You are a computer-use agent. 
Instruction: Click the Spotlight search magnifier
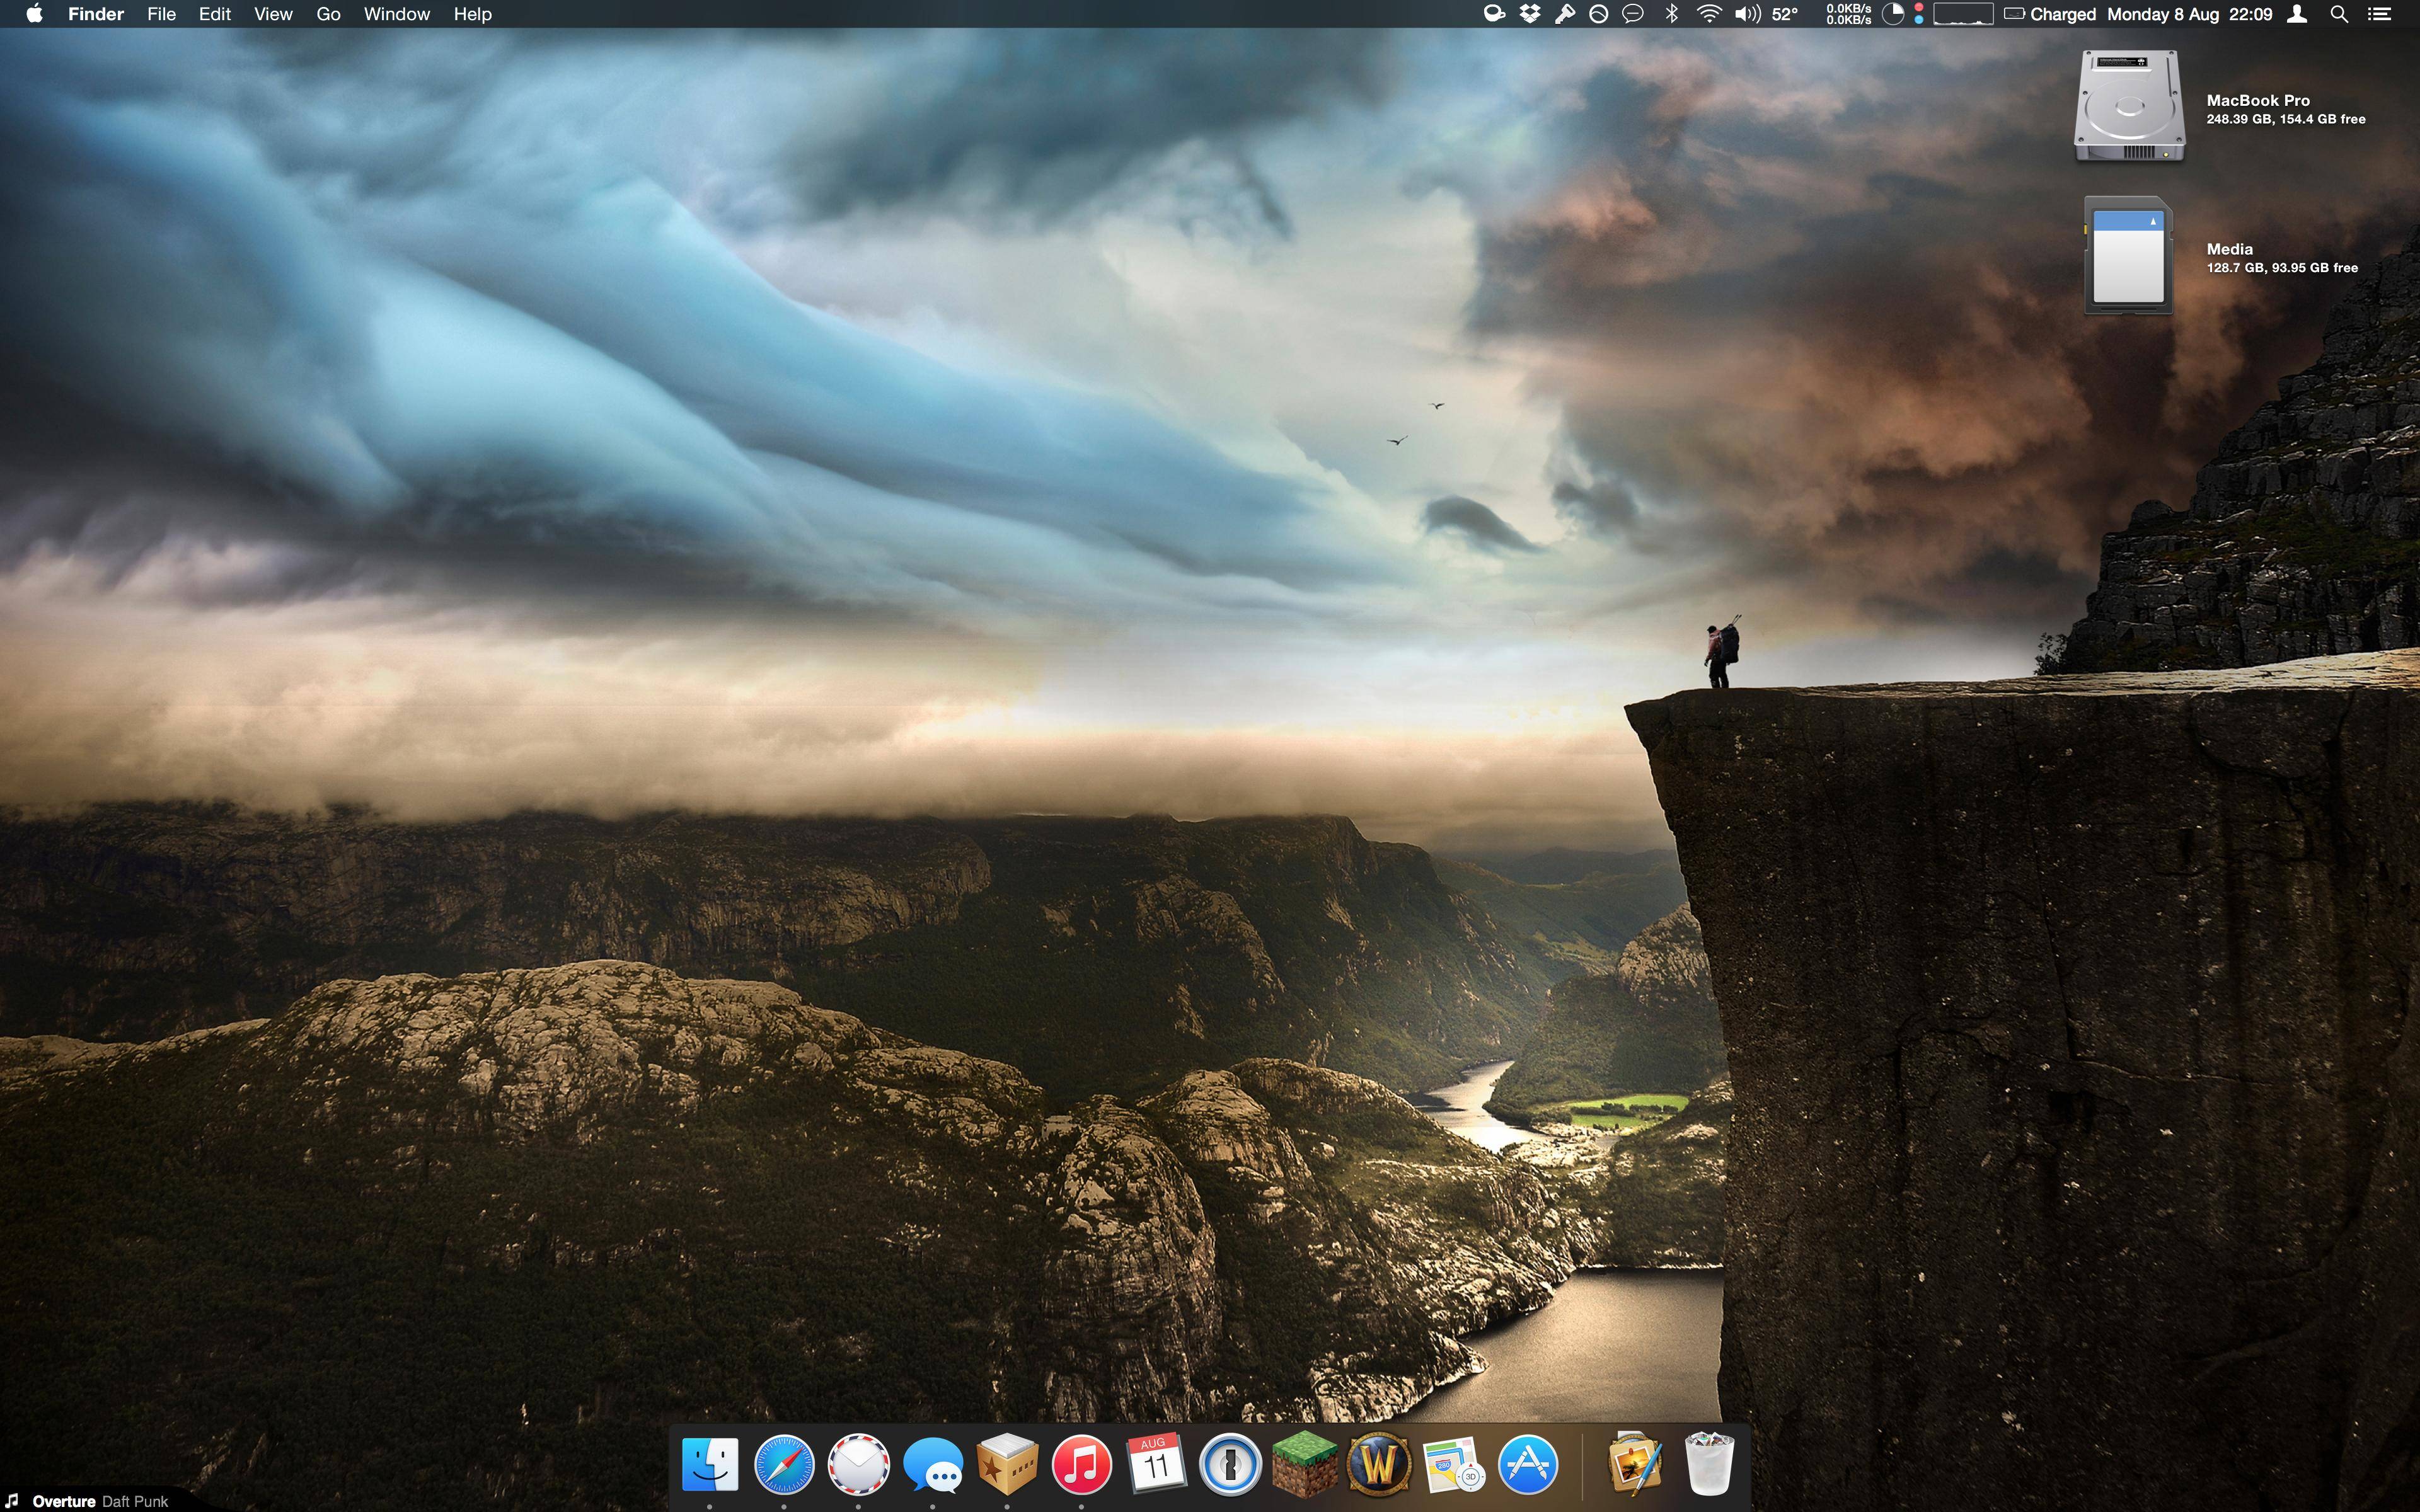click(2339, 14)
